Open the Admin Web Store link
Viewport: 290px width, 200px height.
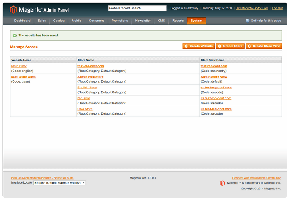pos(91,77)
